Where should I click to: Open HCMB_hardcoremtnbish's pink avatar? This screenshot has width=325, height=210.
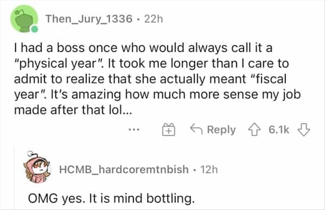pyautogui.click(x=38, y=168)
